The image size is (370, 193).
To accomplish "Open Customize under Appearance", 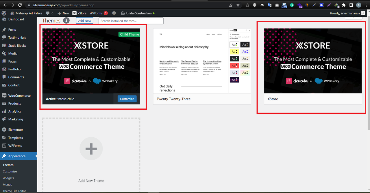I will 10,171.
